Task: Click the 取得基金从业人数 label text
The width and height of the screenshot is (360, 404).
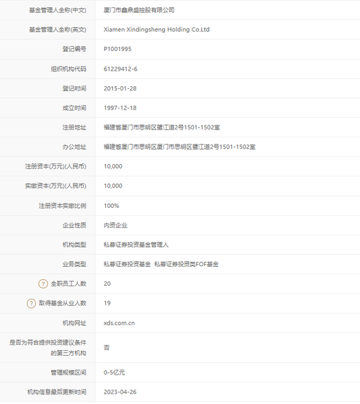Action: 62,303
